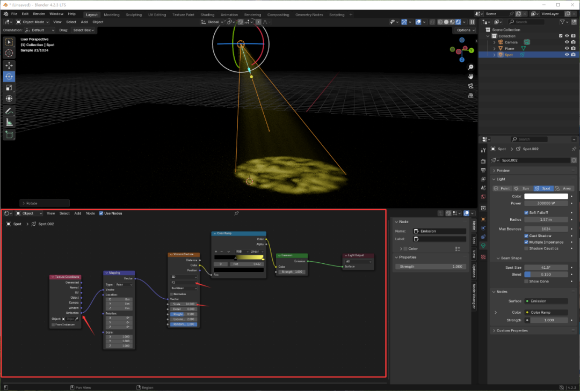Hide the Camera in viewport via eye icon

click(567, 42)
